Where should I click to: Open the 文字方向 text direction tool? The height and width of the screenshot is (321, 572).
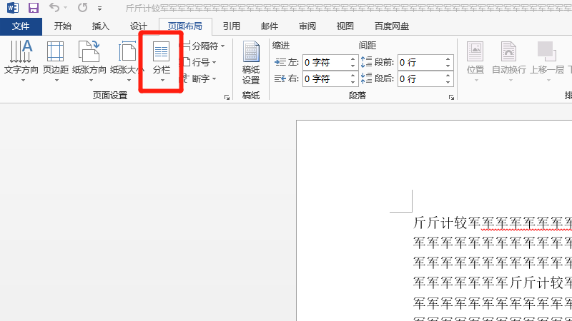point(21,61)
